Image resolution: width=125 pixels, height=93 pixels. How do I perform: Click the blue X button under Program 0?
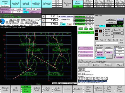tap(115, 49)
